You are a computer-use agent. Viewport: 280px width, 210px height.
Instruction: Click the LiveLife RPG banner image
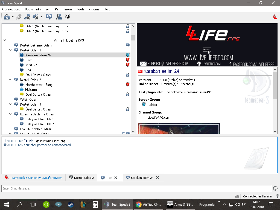click(x=207, y=45)
